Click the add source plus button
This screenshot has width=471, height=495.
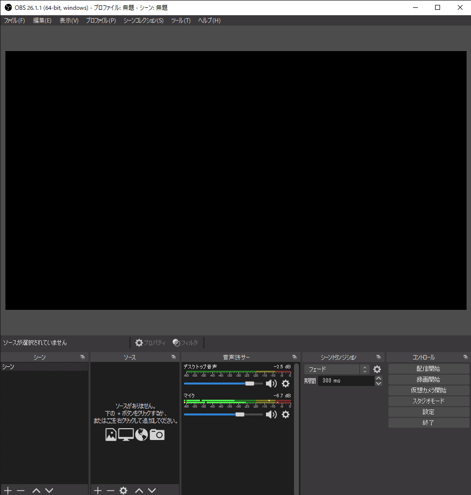pyautogui.click(x=97, y=490)
